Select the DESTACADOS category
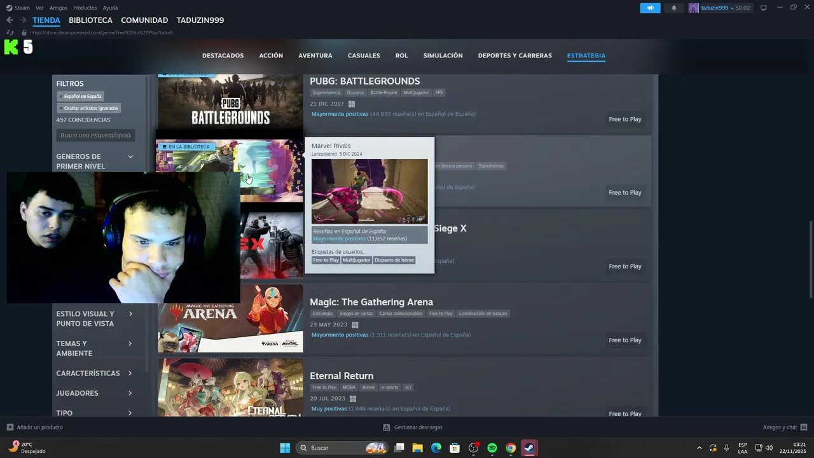 pyautogui.click(x=223, y=55)
